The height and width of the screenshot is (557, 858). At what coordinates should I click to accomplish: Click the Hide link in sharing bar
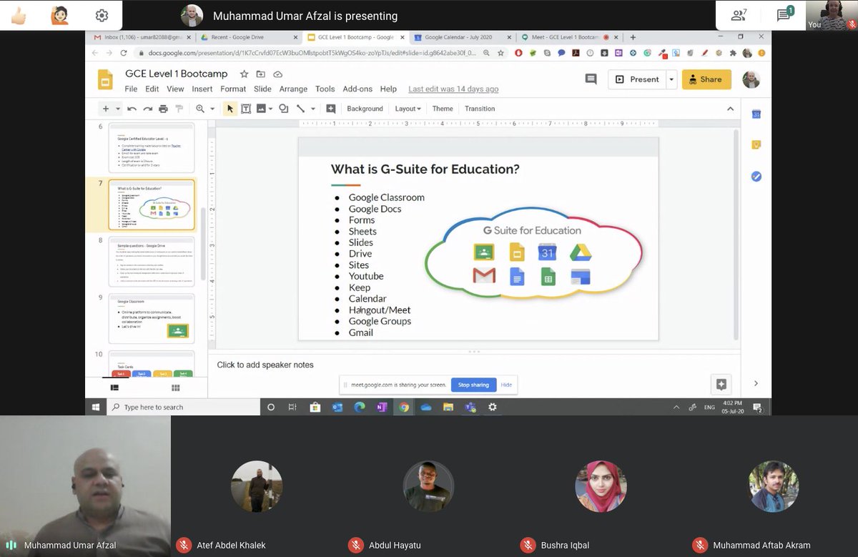click(506, 385)
